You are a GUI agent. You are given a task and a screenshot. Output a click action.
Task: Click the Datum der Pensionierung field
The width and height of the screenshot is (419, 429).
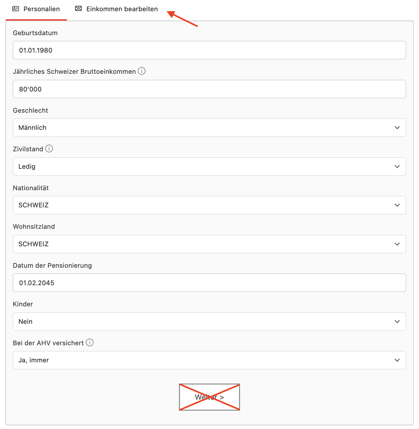coord(209,283)
